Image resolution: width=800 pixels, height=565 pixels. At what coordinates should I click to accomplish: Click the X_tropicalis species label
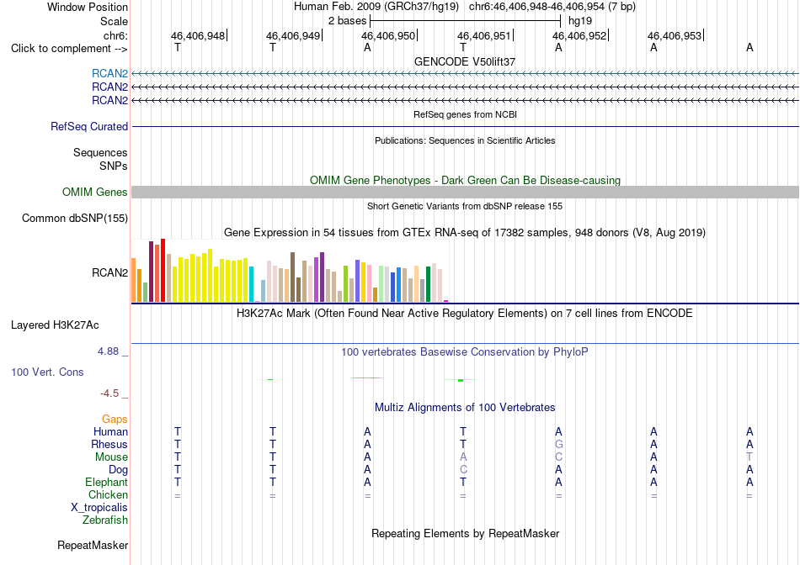pyautogui.click(x=99, y=508)
